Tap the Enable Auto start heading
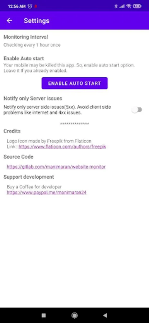 24,58
